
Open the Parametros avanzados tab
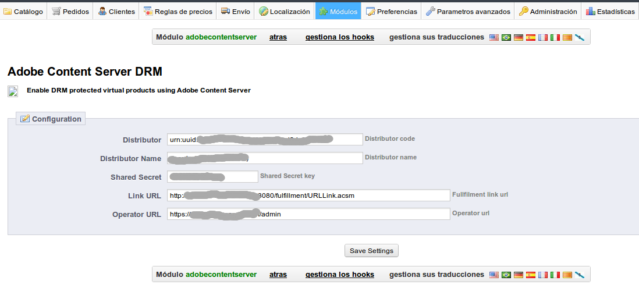coord(468,12)
